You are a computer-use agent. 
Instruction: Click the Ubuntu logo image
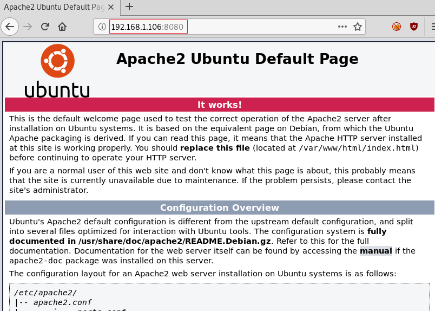tap(57, 70)
